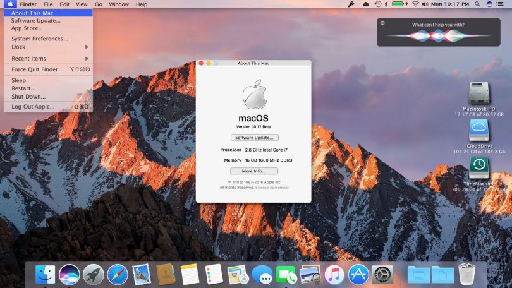This screenshot has width=512, height=288.
Task: Open the License Agreement link
Action: point(272,188)
